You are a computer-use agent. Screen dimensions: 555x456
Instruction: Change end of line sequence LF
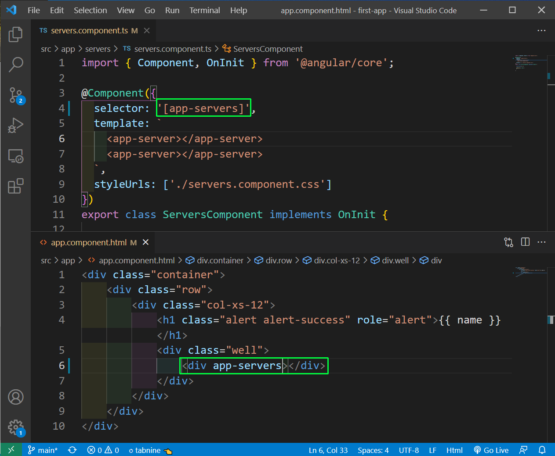tap(432, 450)
